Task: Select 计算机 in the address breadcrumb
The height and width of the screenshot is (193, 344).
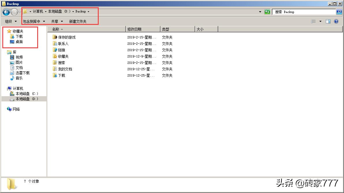Action: tap(38, 12)
